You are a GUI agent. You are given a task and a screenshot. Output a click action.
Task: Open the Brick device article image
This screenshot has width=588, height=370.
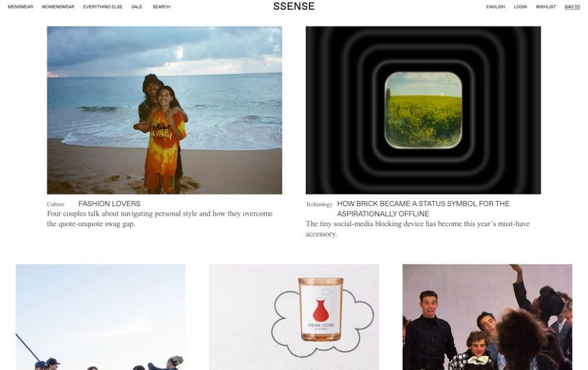[423, 110]
